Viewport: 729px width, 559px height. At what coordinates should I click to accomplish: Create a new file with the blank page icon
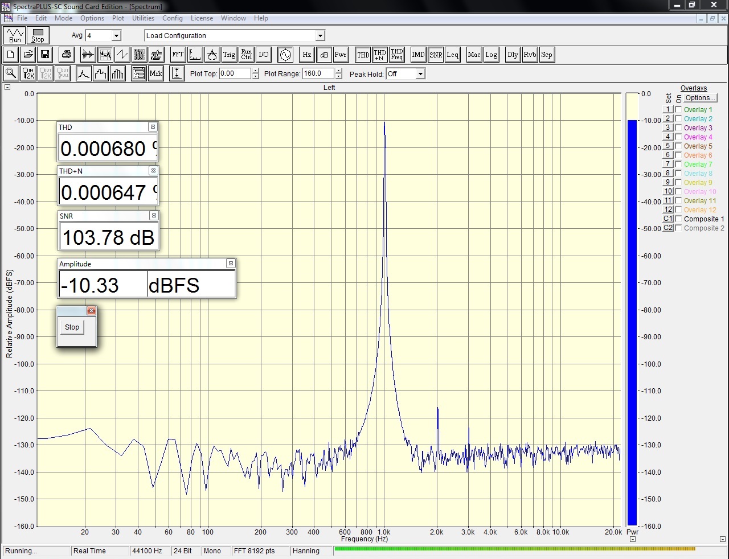[x=11, y=55]
